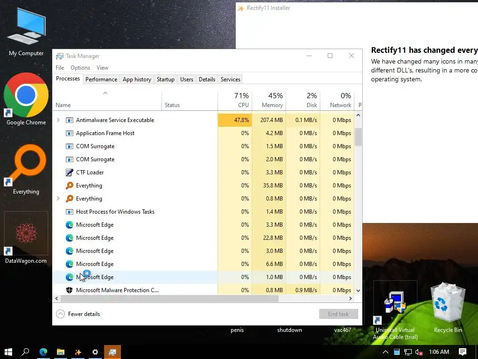The width and height of the screenshot is (478, 359).
Task: Open the Everything desktop shortcut
Action: (26, 169)
